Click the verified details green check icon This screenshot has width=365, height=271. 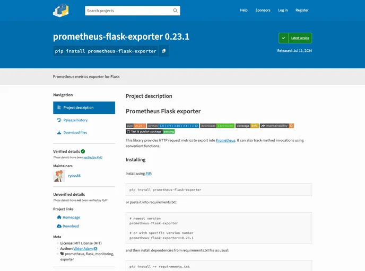pos(83,151)
